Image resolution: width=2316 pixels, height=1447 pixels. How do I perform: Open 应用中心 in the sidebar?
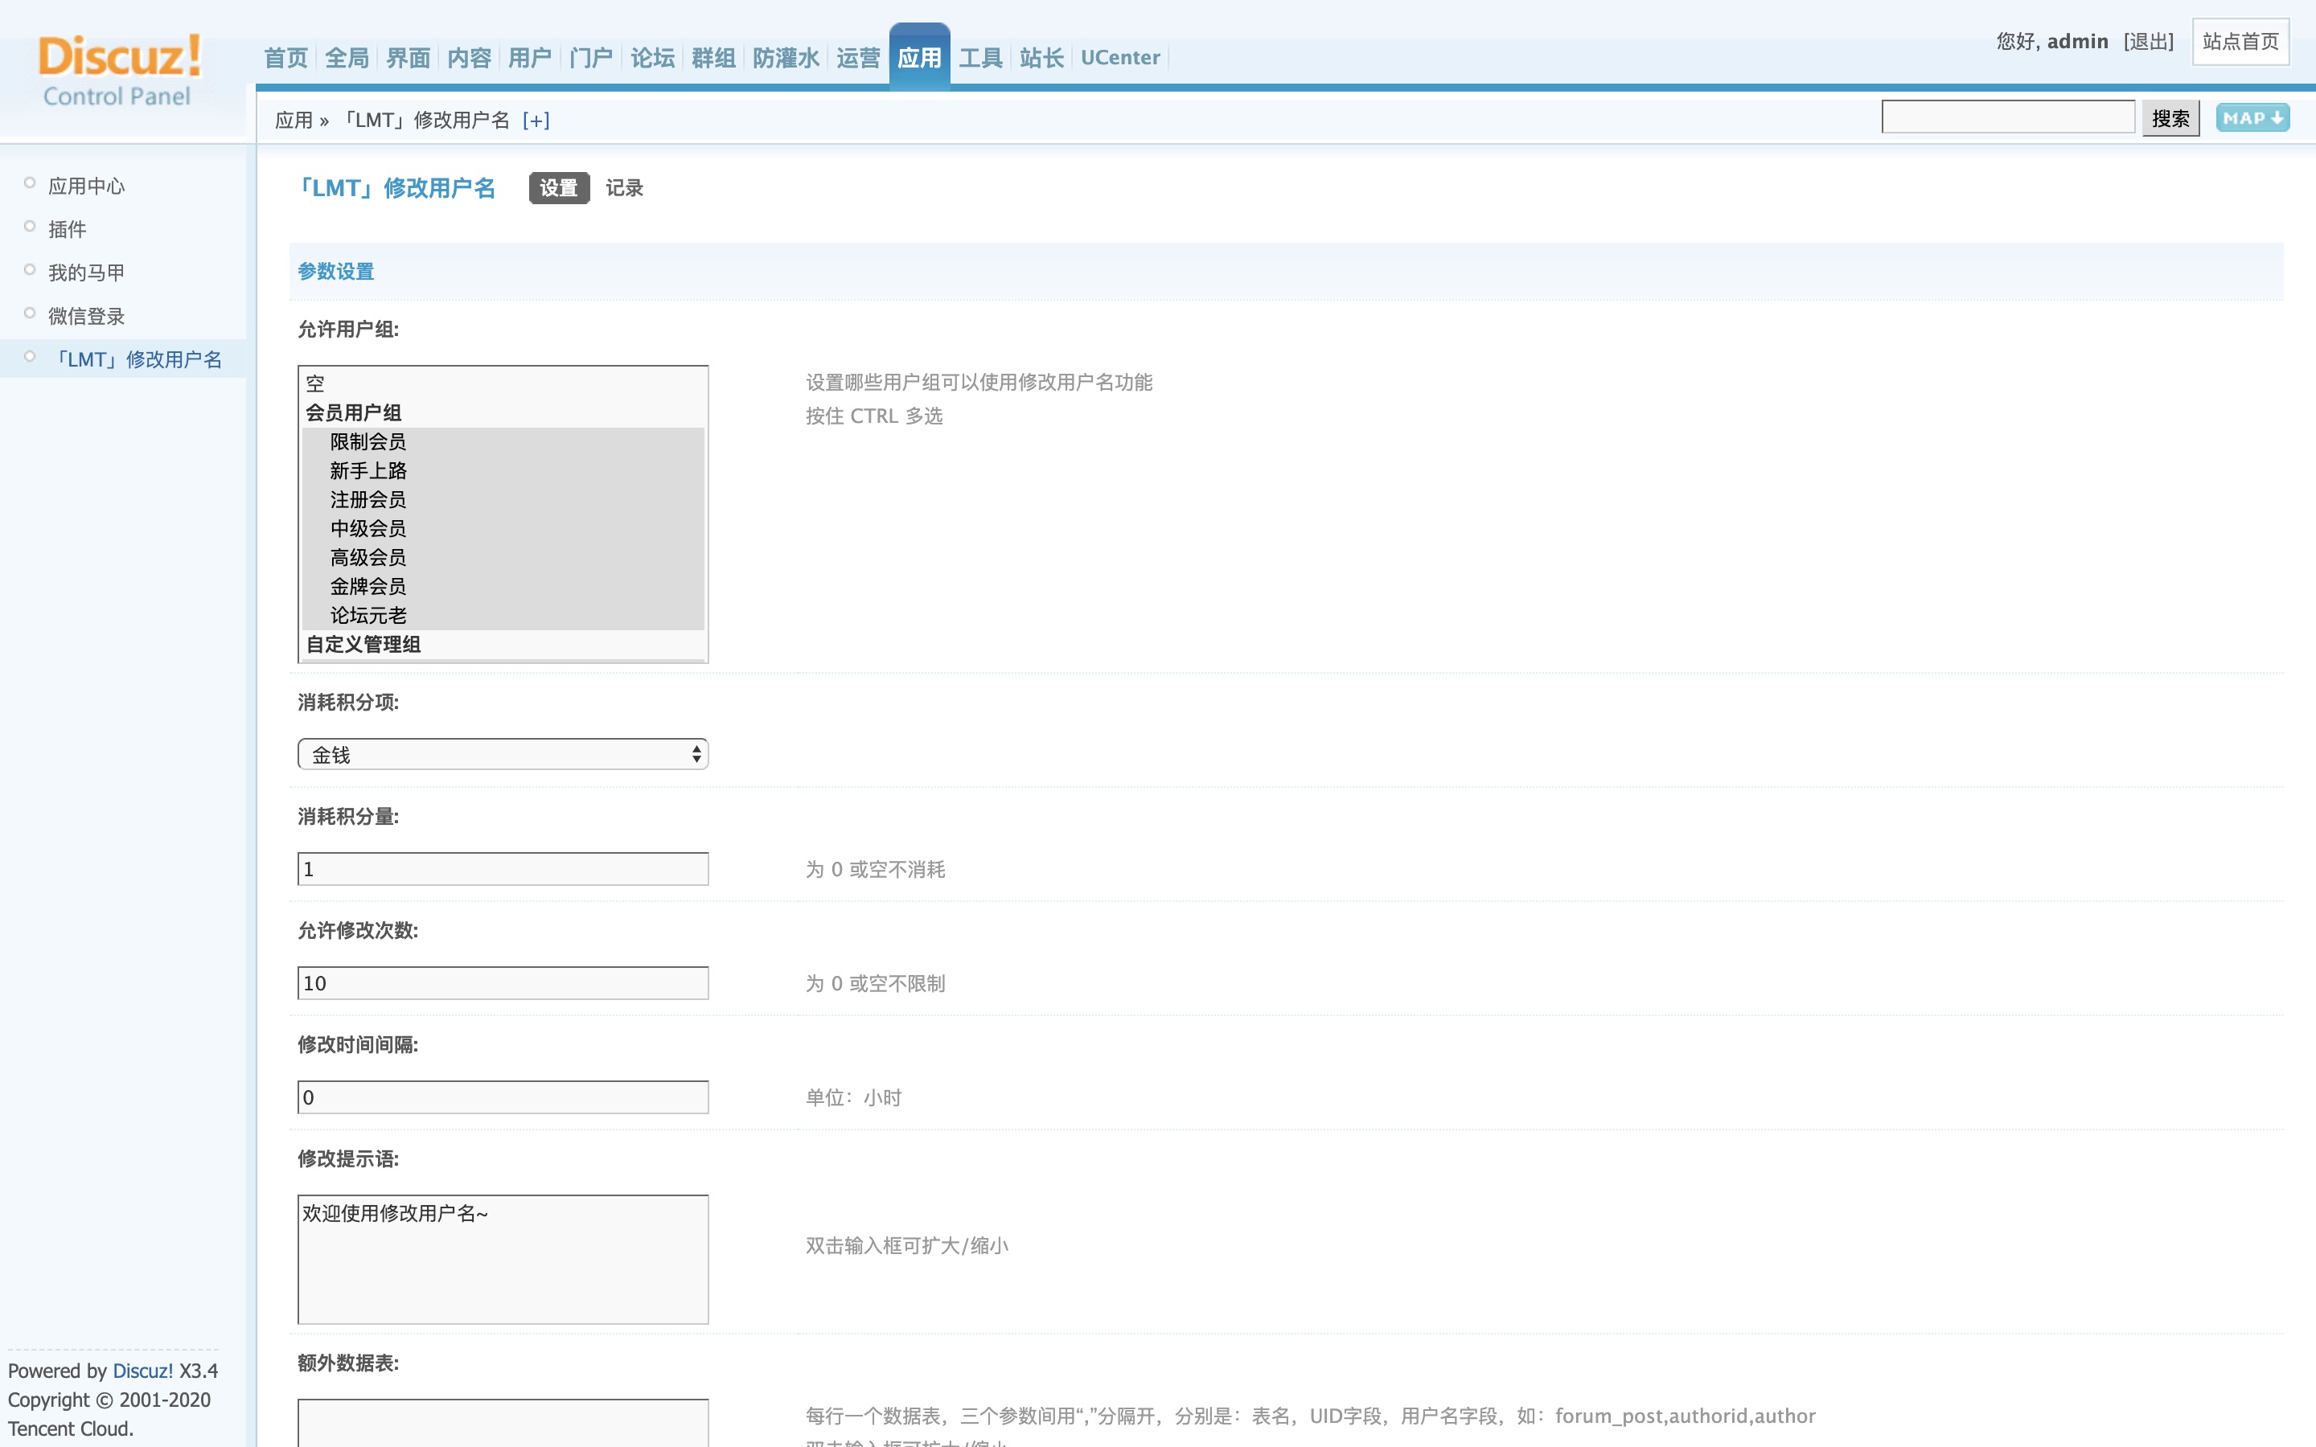pyautogui.click(x=87, y=186)
